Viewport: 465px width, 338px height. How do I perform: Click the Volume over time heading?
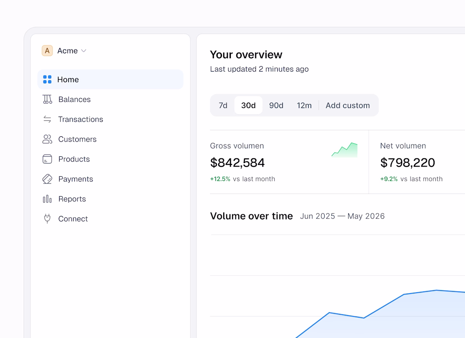coord(252,216)
